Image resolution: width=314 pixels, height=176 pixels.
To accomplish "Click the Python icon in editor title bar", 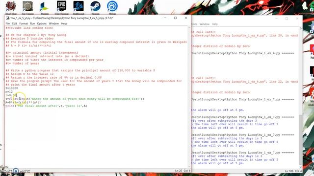I will [x=8, y=18].
